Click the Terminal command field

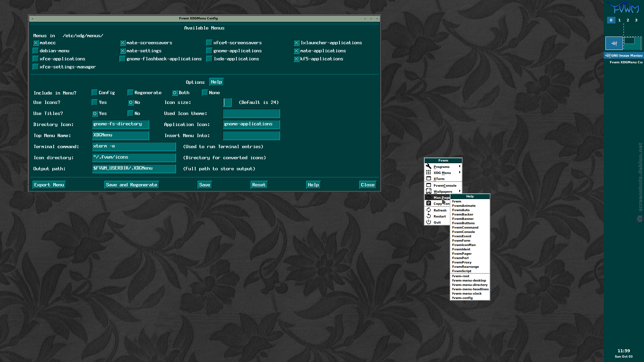[x=134, y=146]
